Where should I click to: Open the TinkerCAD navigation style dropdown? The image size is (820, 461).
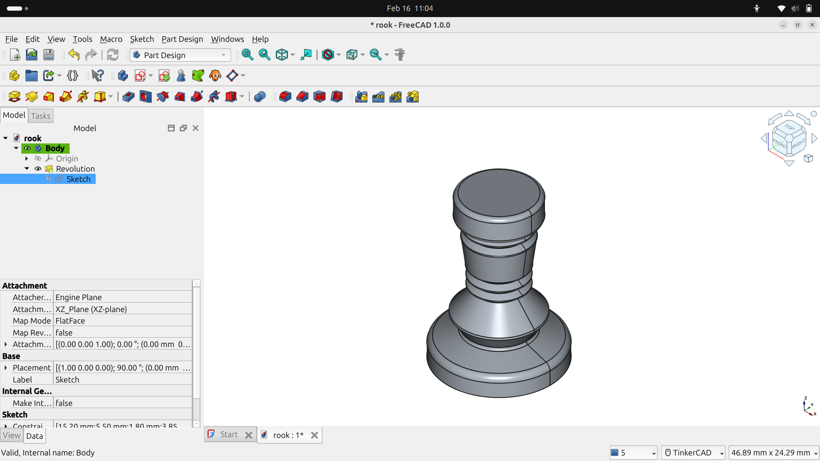tap(693, 452)
